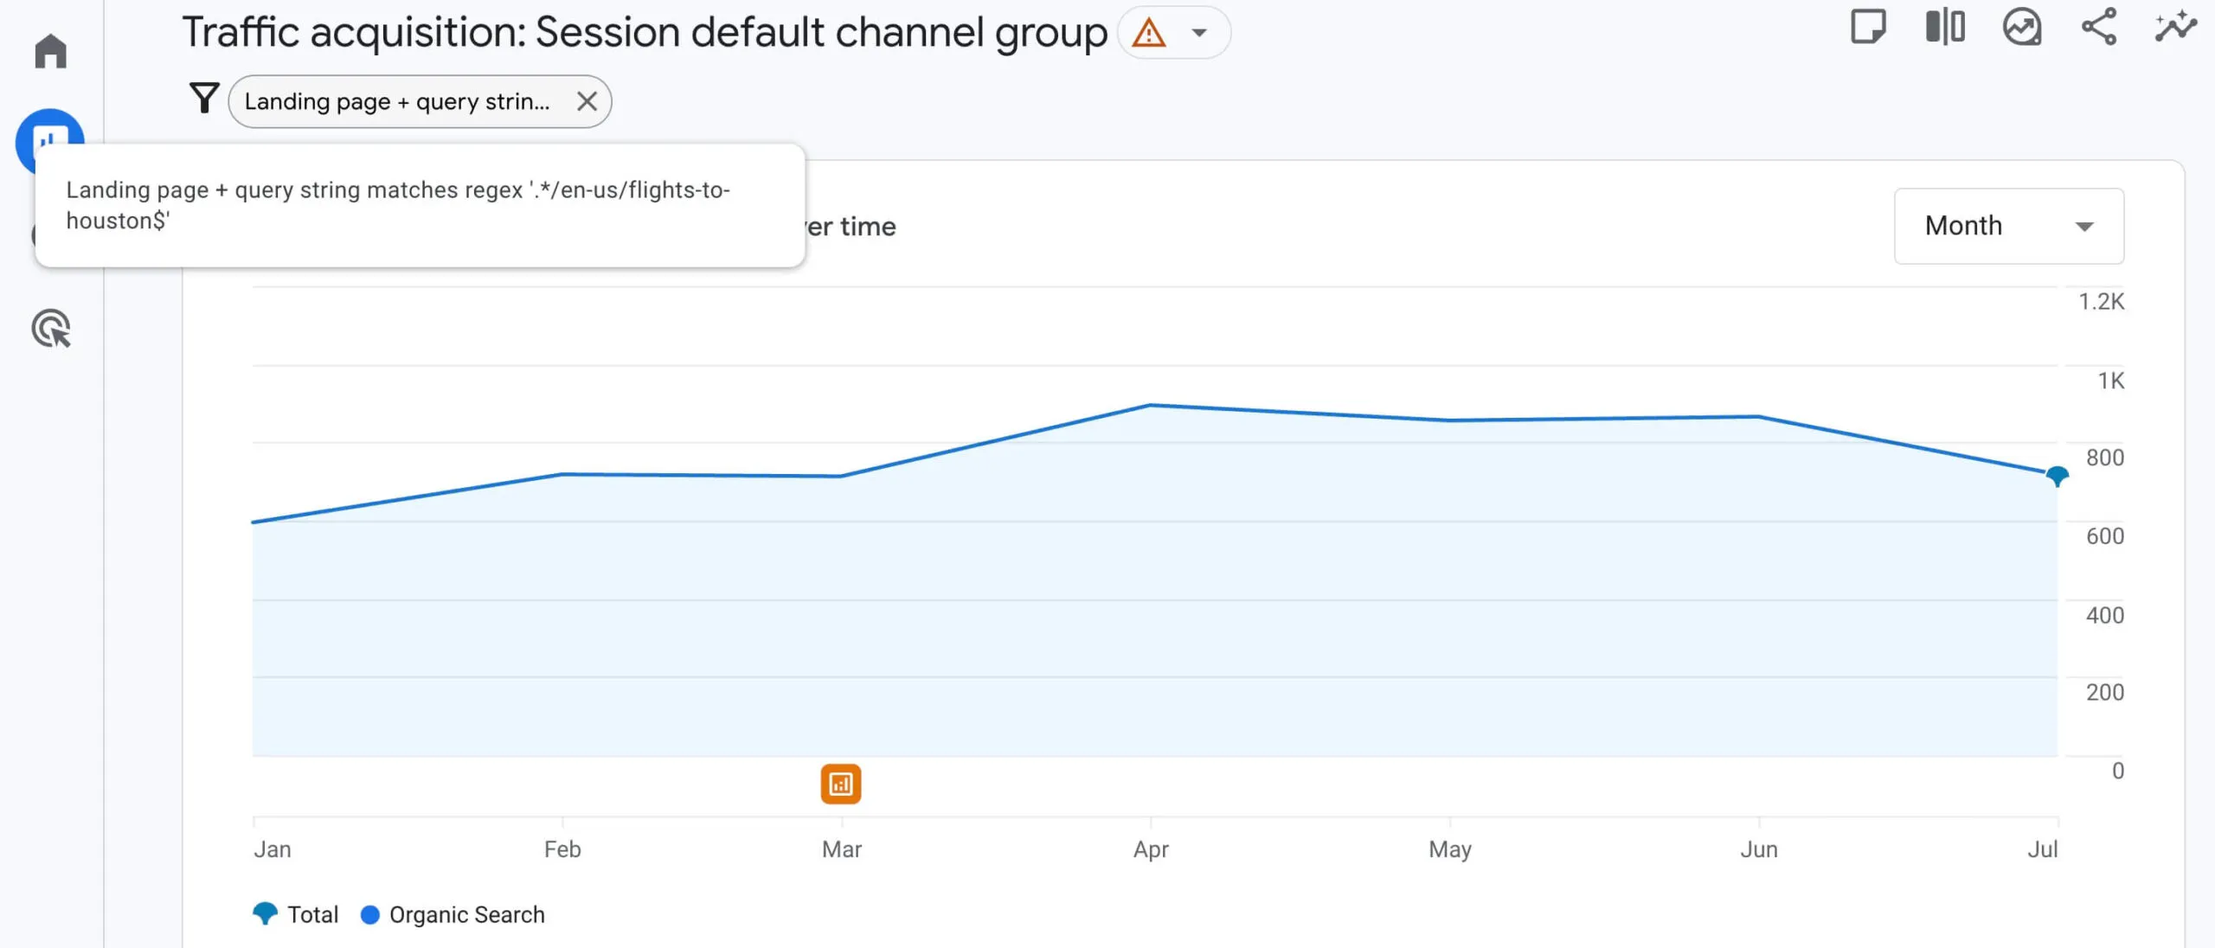The image size is (2215, 948).
Task: Open the Advertising cursor icon in sidebar
Action: pos(51,329)
